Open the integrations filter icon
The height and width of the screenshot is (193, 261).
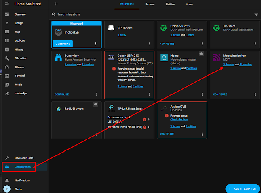[x=257, y=14]
